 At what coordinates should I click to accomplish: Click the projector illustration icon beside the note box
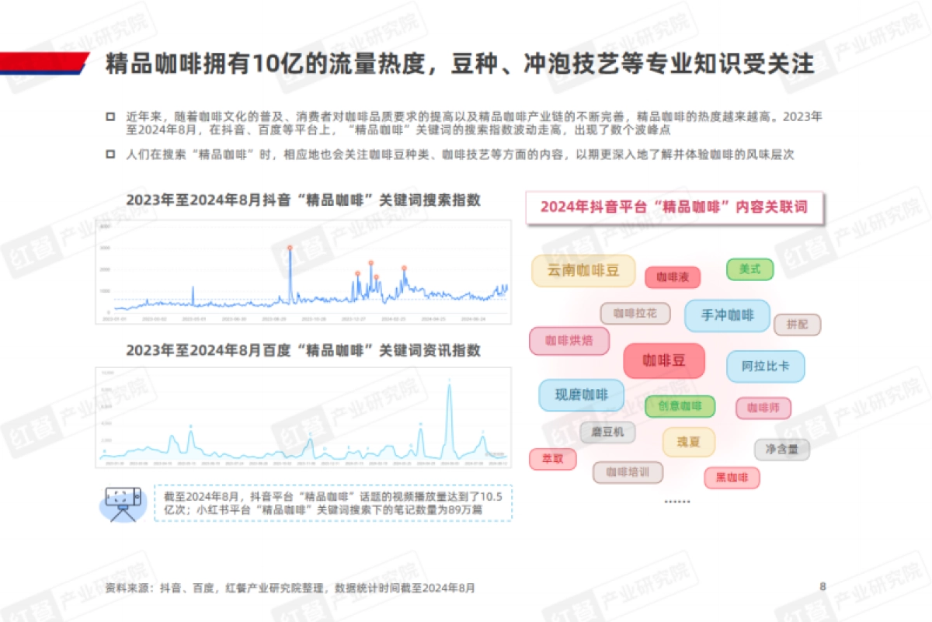(124, 503)
